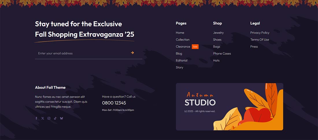Open the Clearance link
Viewport: 318px width, 140px height.
tap(183, 47)
